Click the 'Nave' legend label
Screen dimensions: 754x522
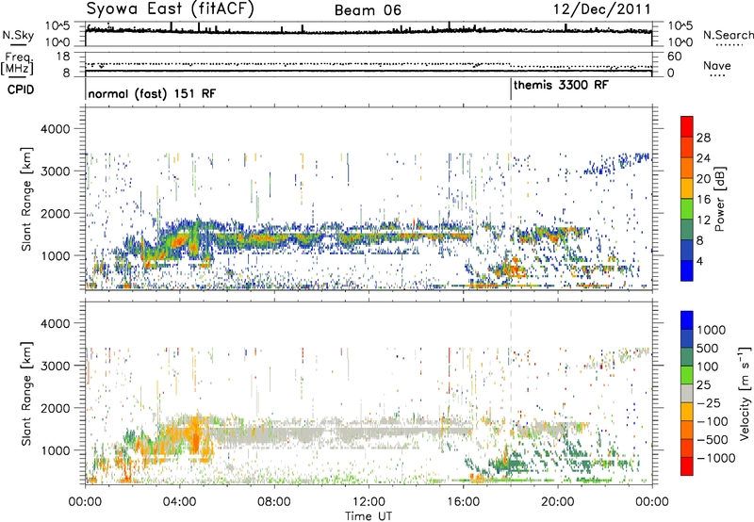pyautogui.click(x=717, y=65)
